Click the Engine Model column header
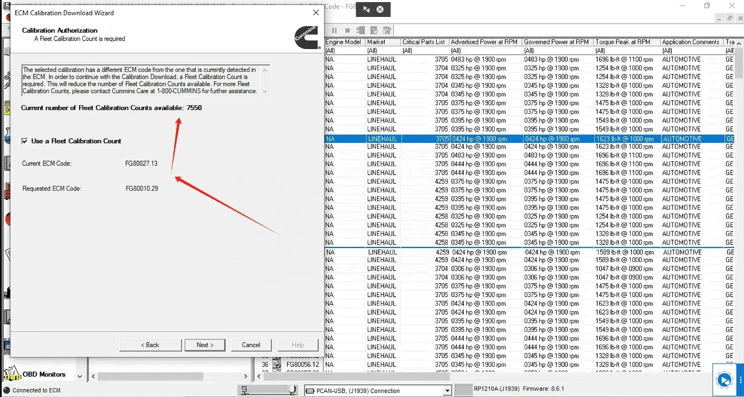The width and height of the screenshot is (744, 397). pyautogui.click(x=343, y=42)
